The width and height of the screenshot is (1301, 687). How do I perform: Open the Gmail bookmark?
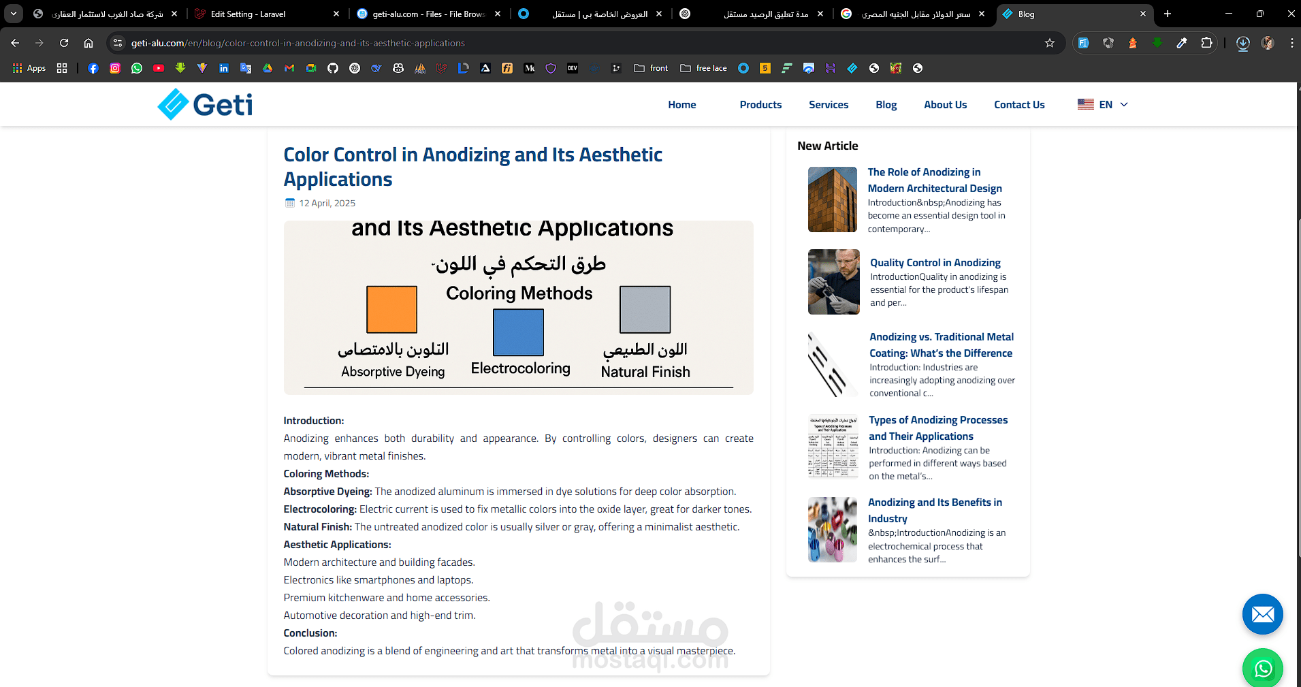pyautogui.click(x=289, y=68)
